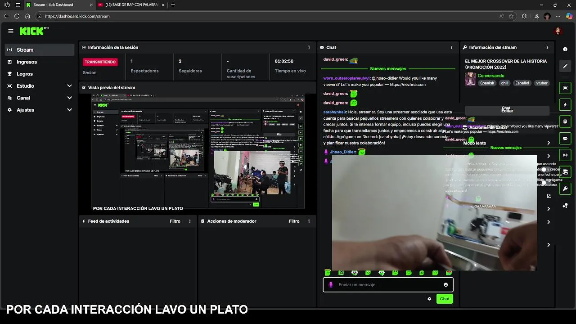The height and width of the screenshot is (324, 576).
Task: Click the vtuber tag
Action: [x=542, y=83]
